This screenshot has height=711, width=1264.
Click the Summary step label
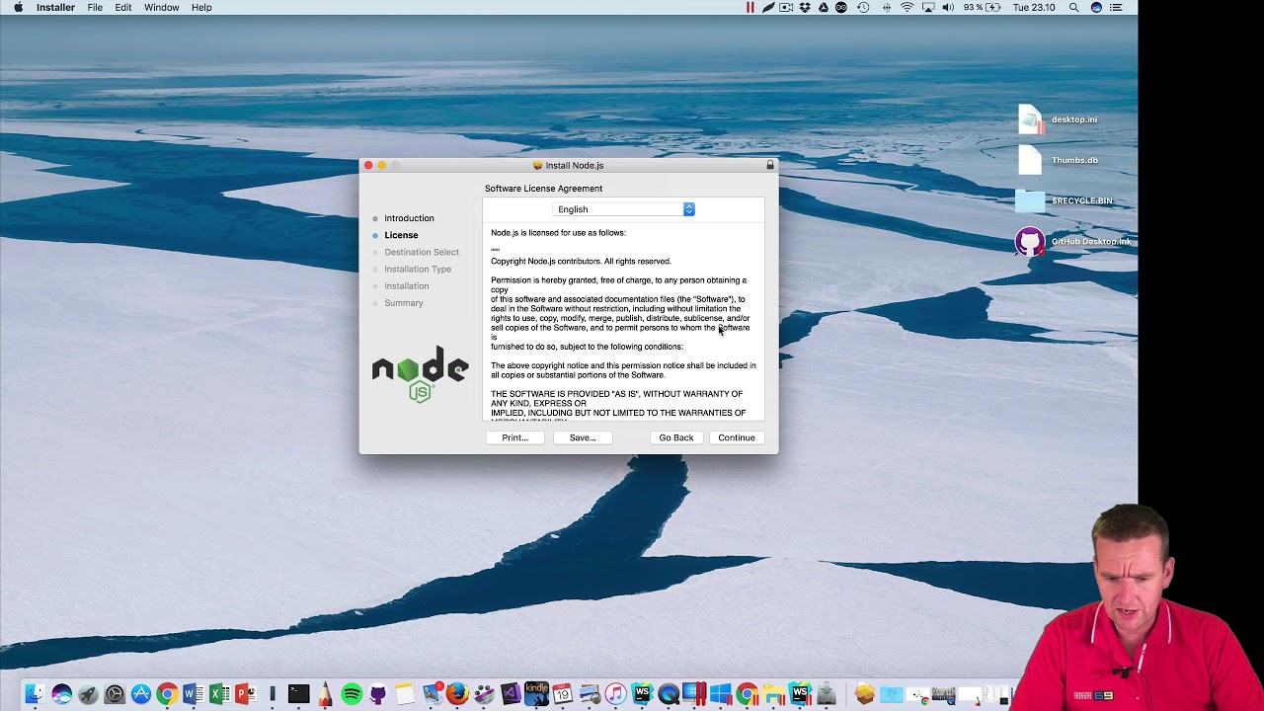pyautogui.click(x=404, y=303)
